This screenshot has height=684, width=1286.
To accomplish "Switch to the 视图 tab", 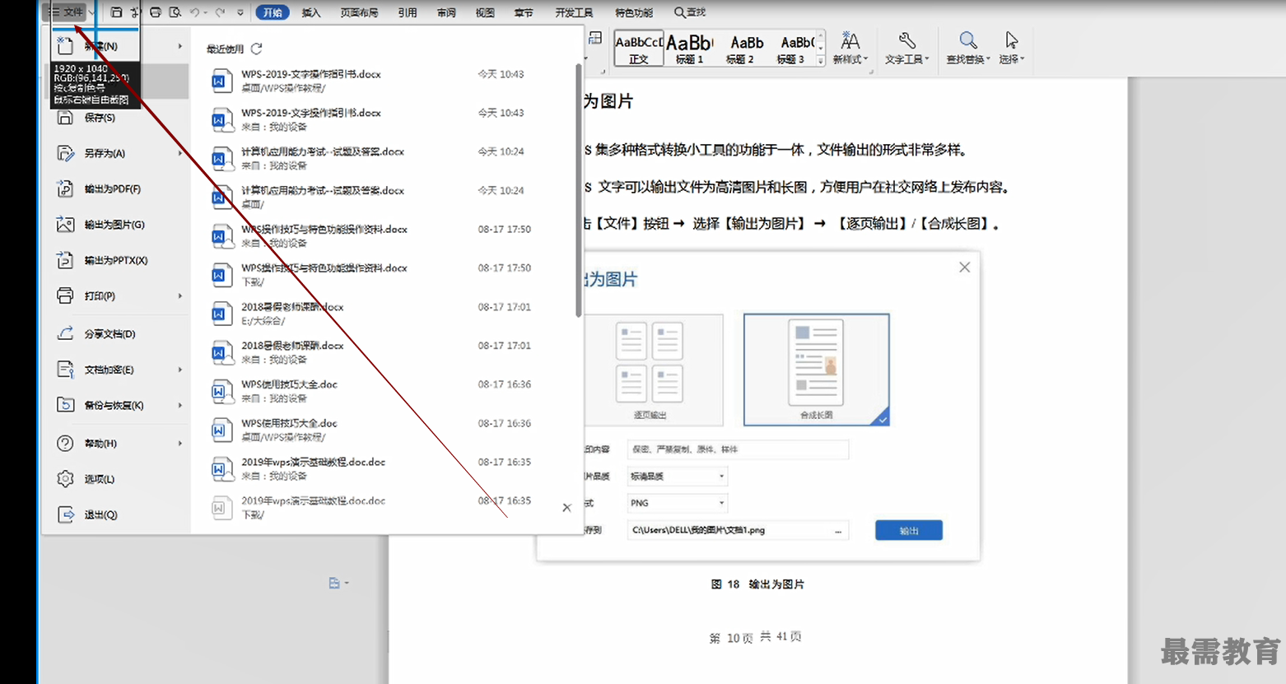I will click(x=486, y=12).
